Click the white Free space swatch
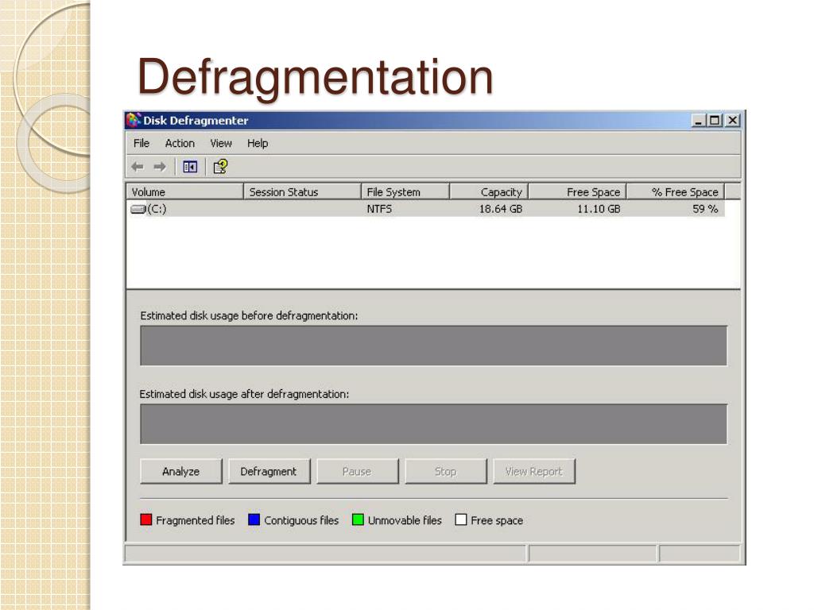The image size is (814, 610). (x=460, y=519)
